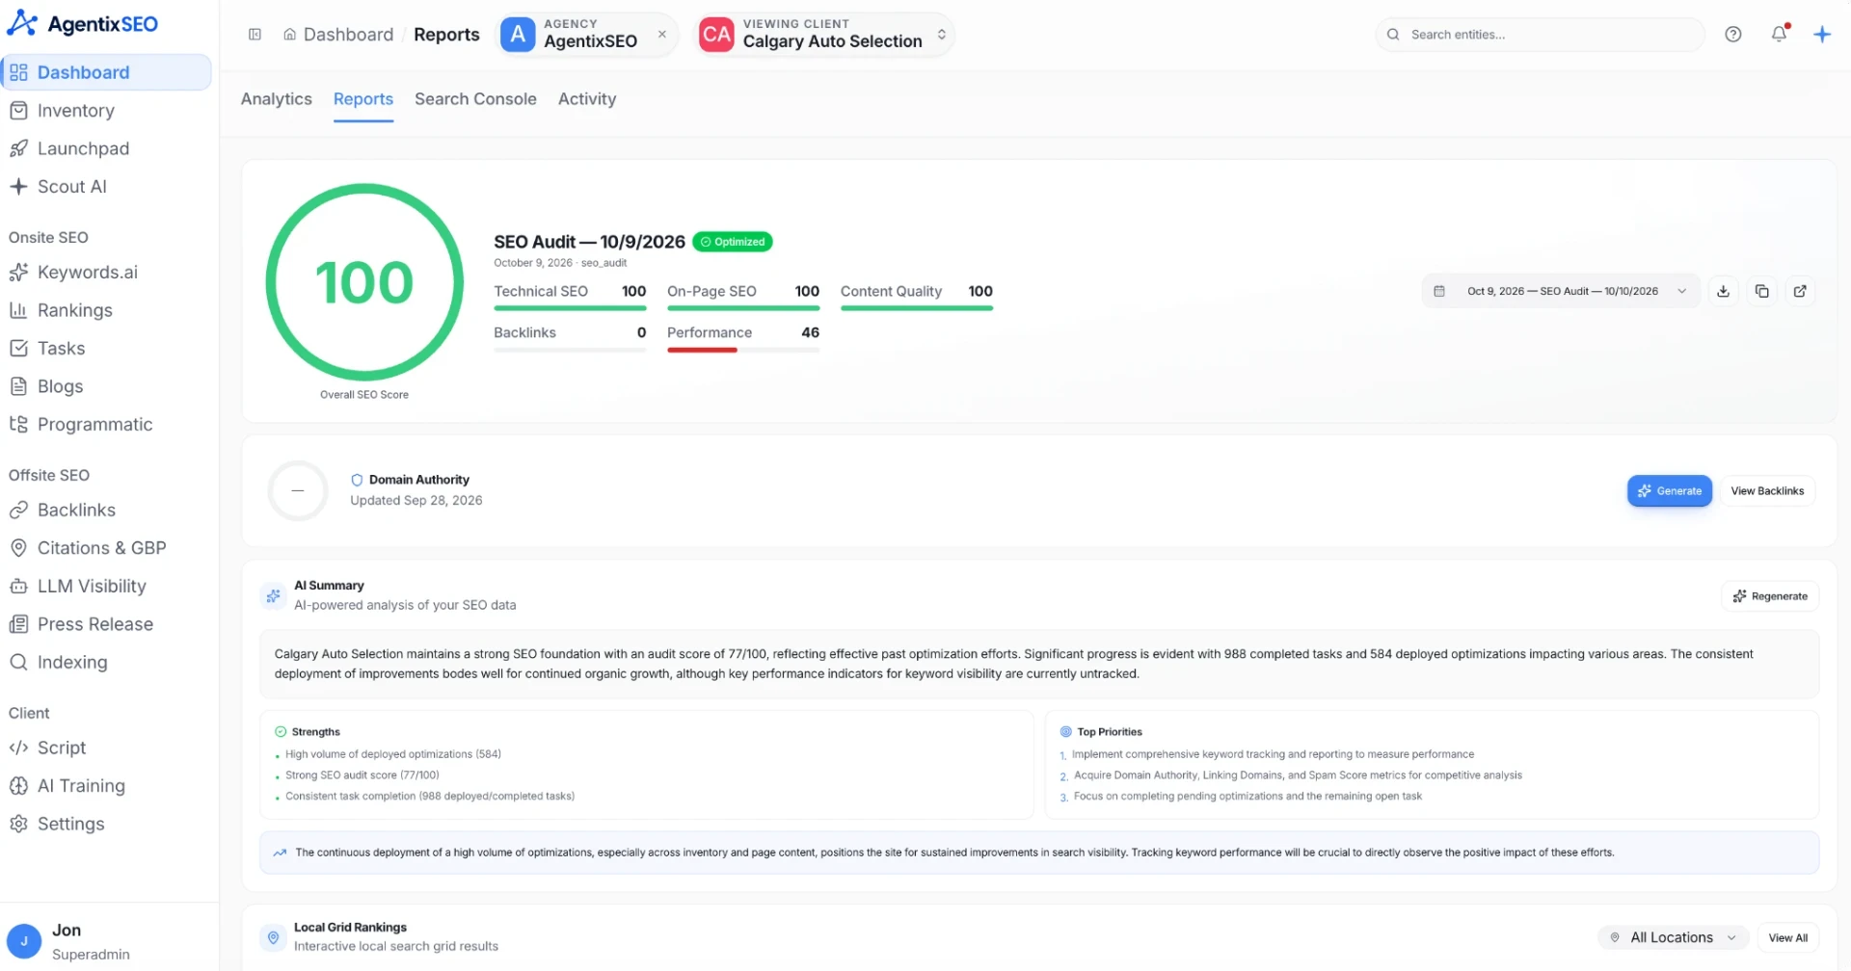
Task: Open Citations & GBP
Action: pyautogui.click(x=106, y=548)
